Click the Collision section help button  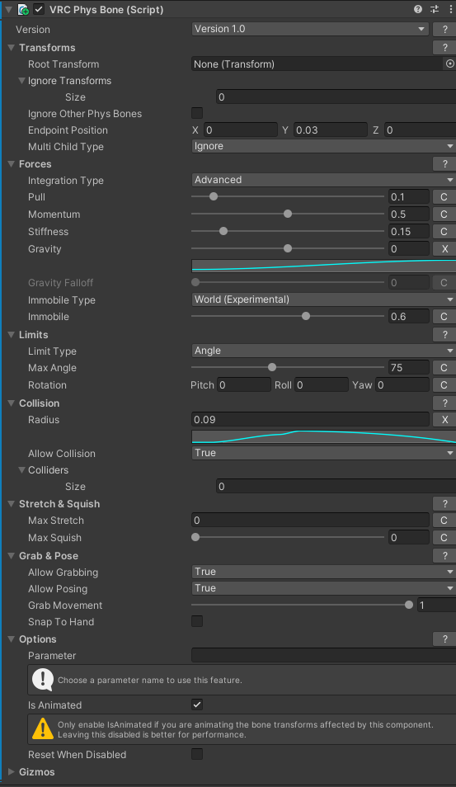click(x=444, y=403)
